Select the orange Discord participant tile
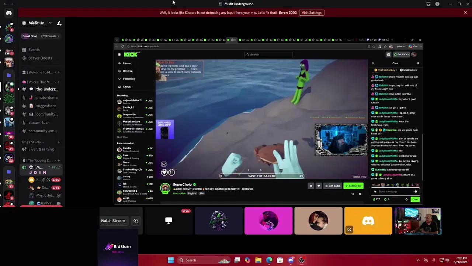The image size is (472, 266). click(368, 221)
